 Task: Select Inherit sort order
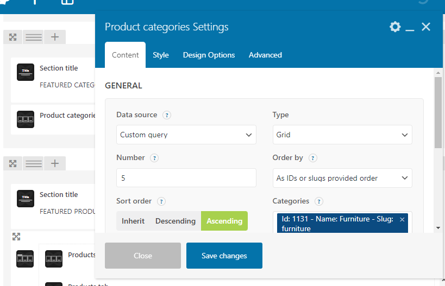[133, 221]
